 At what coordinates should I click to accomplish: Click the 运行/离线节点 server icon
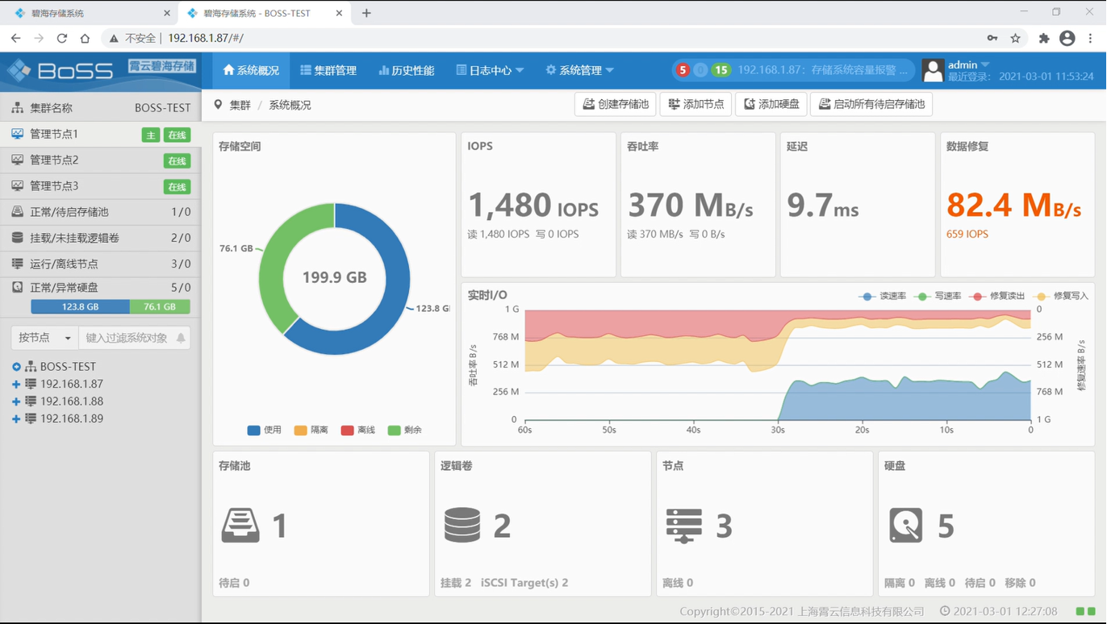17,264
